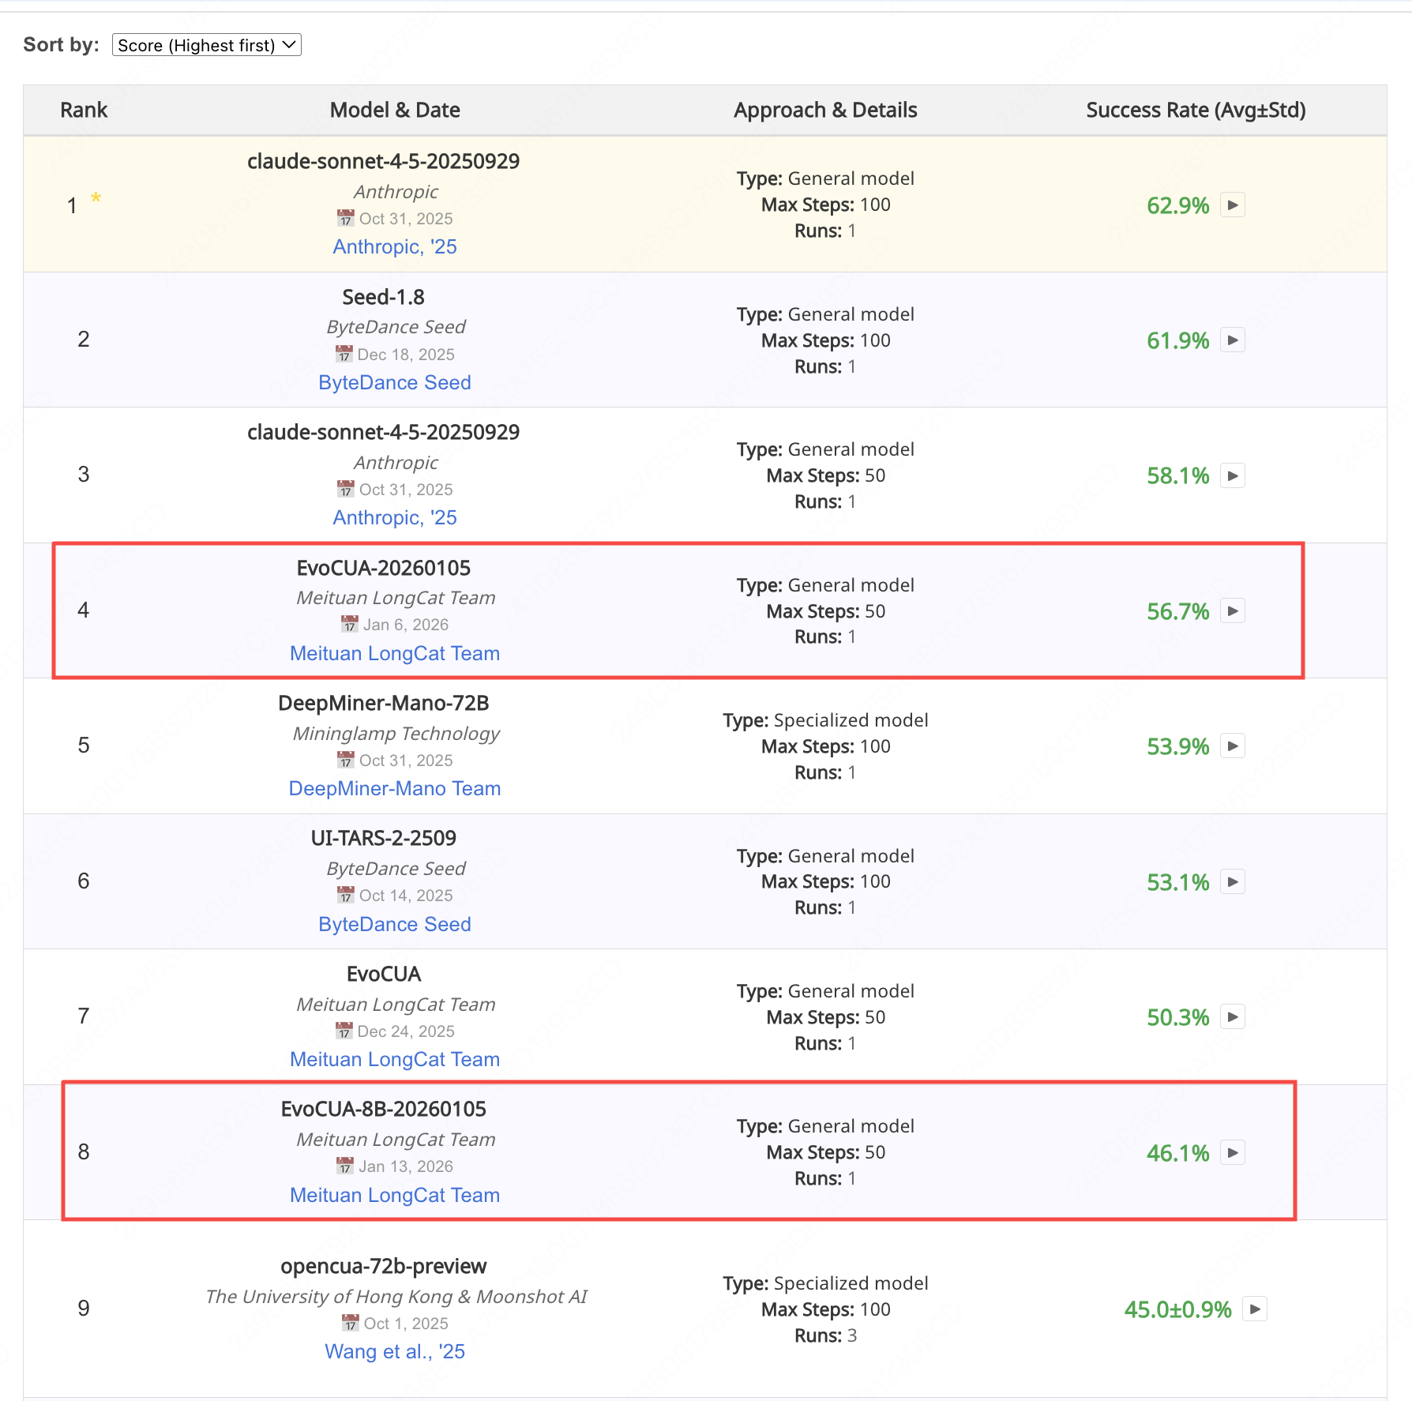Open the Wang et al., '25 link
Image resolution: width=1412 pixels, height=1401 pixels.
395,1351
